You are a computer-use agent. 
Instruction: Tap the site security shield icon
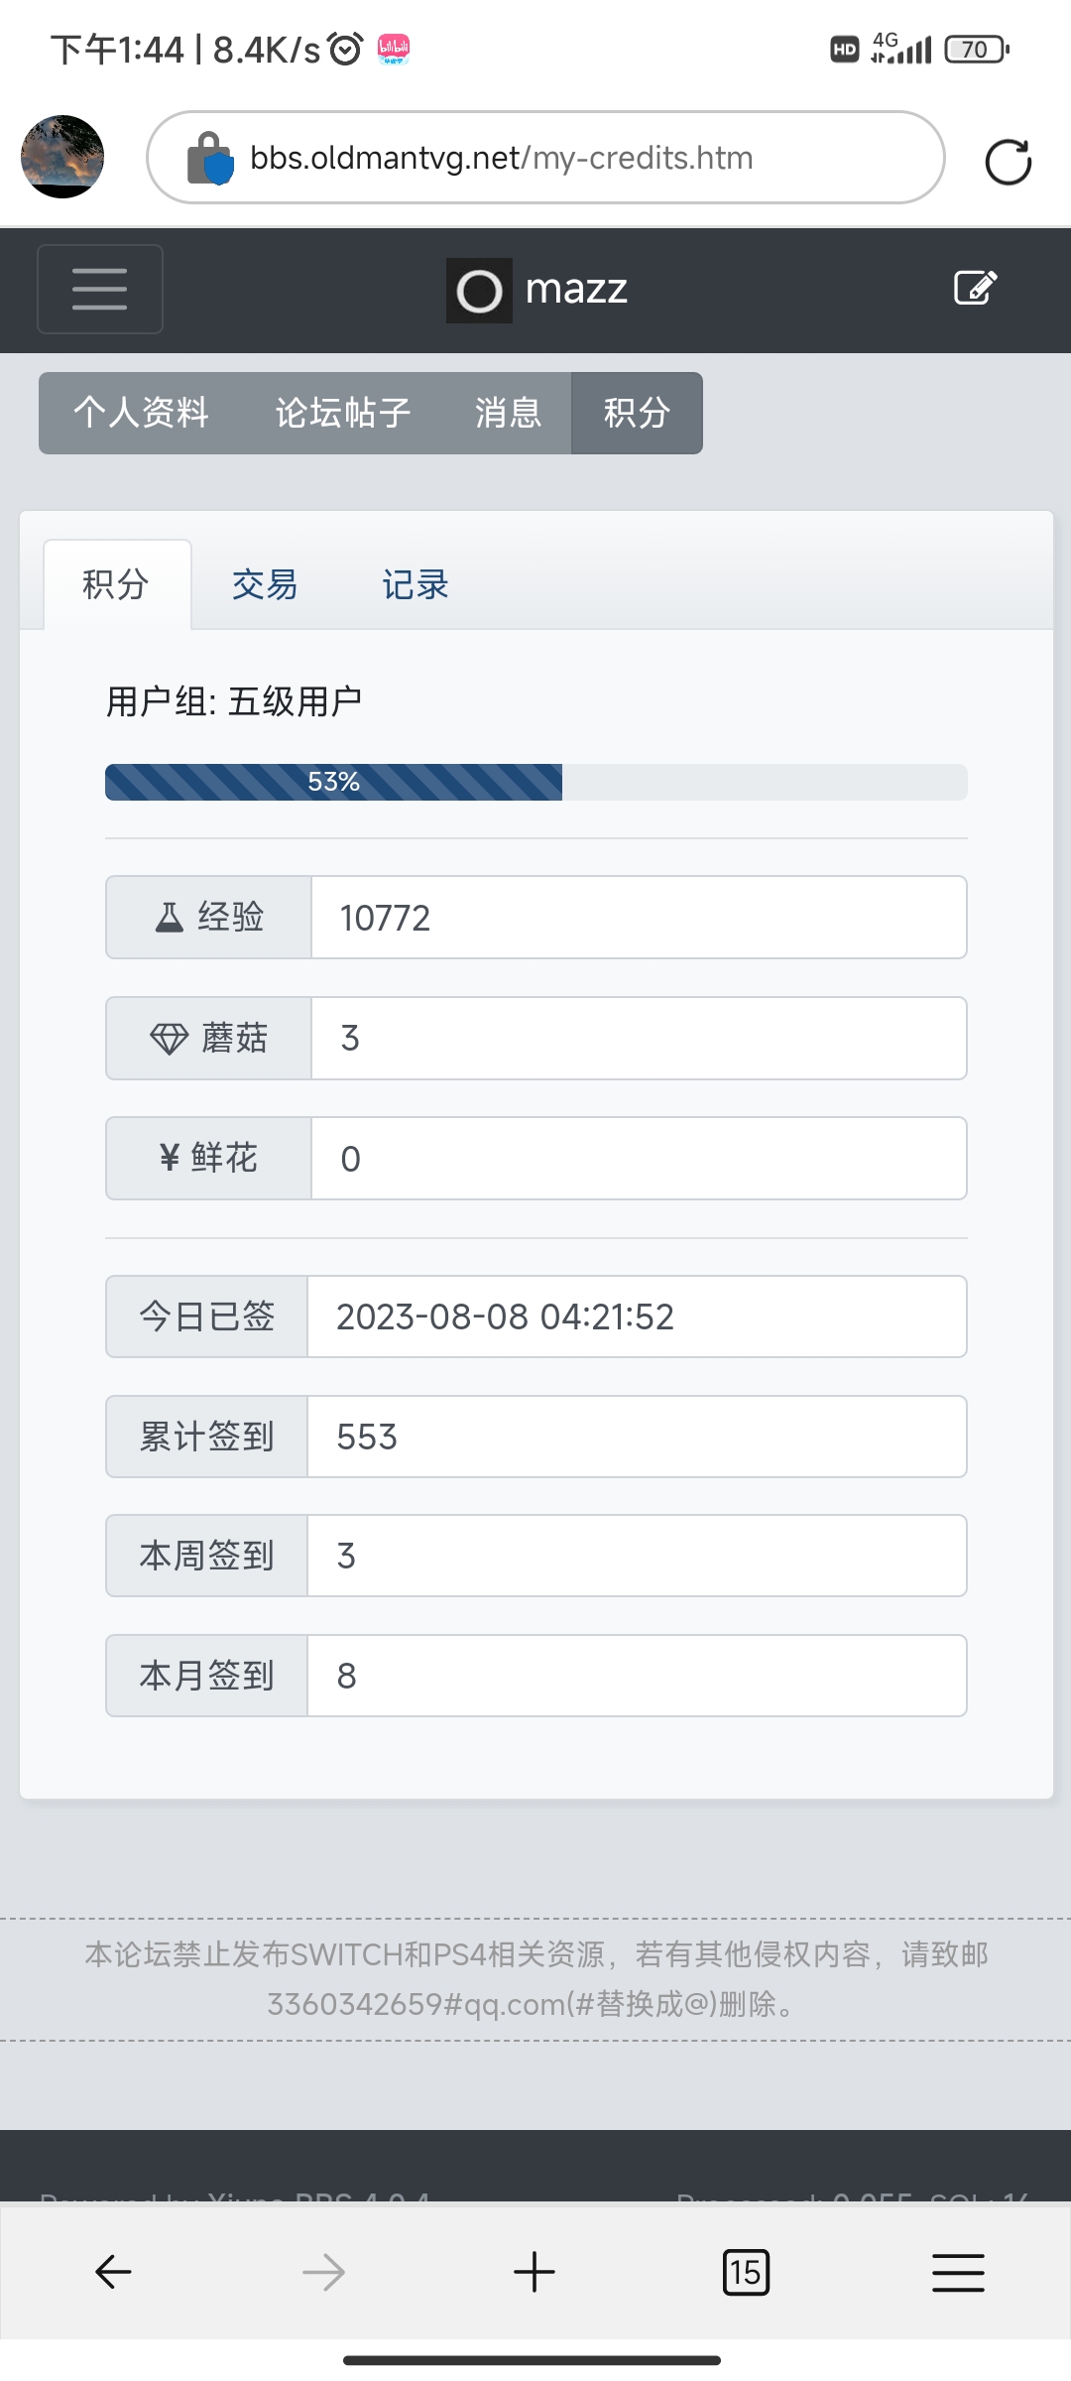(x=210, y=159)
